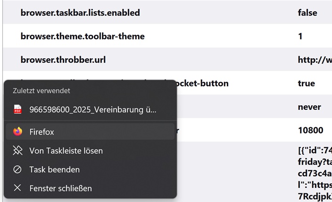This screenshot has height=202, width=332.
Task: Choose Fenster schließen option
Action: click(x=60, y=188)
